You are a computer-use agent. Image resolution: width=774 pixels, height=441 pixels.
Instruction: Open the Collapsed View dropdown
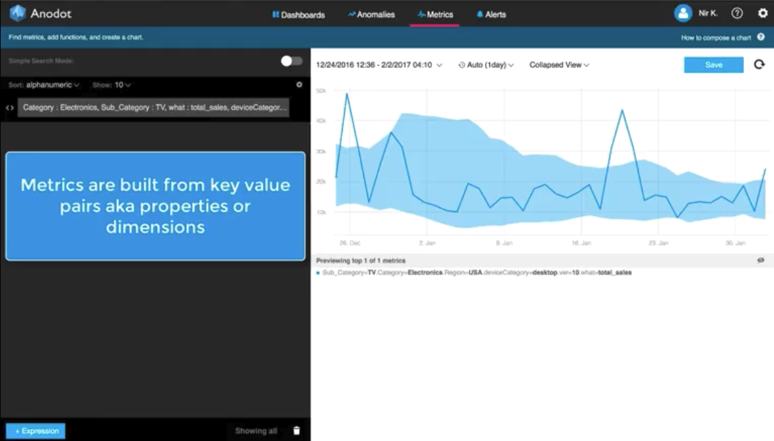[x=559, y=65]
